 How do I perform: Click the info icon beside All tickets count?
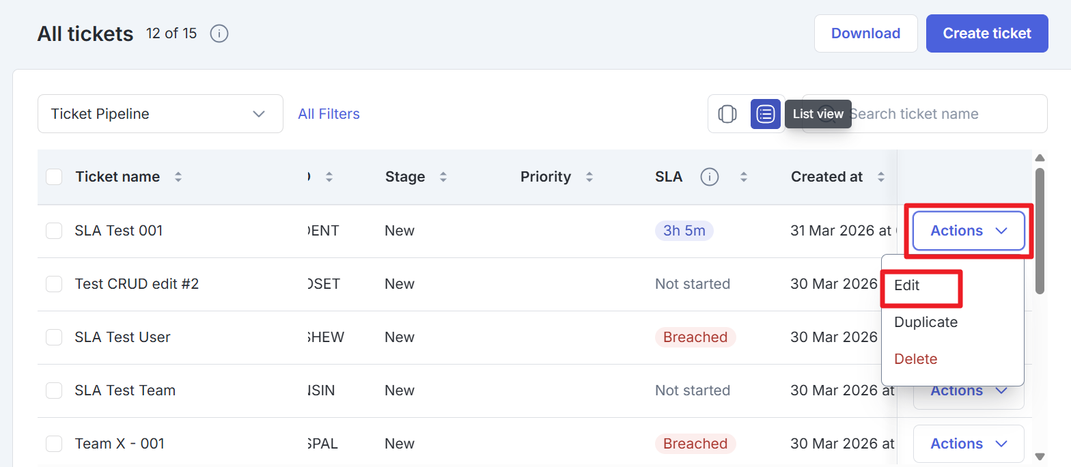pyautogui.click(x=219, y=33)
